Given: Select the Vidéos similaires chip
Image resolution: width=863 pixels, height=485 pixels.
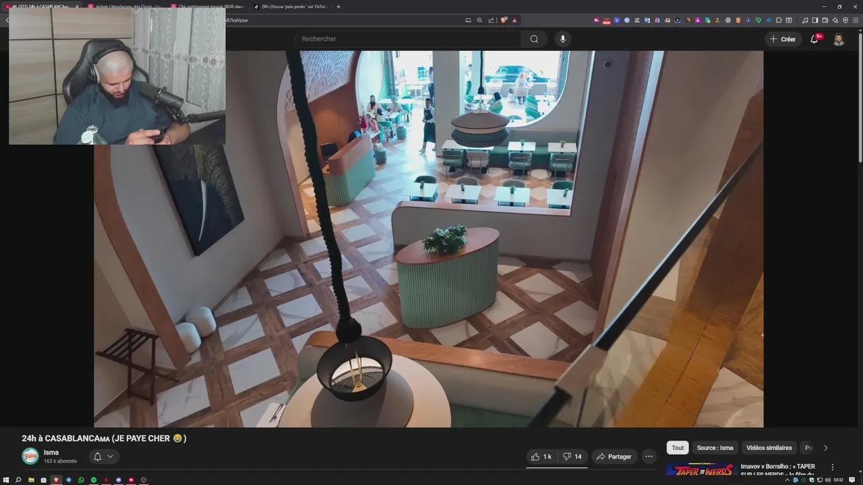Looking at the screenshot, I should click(769, 448).
